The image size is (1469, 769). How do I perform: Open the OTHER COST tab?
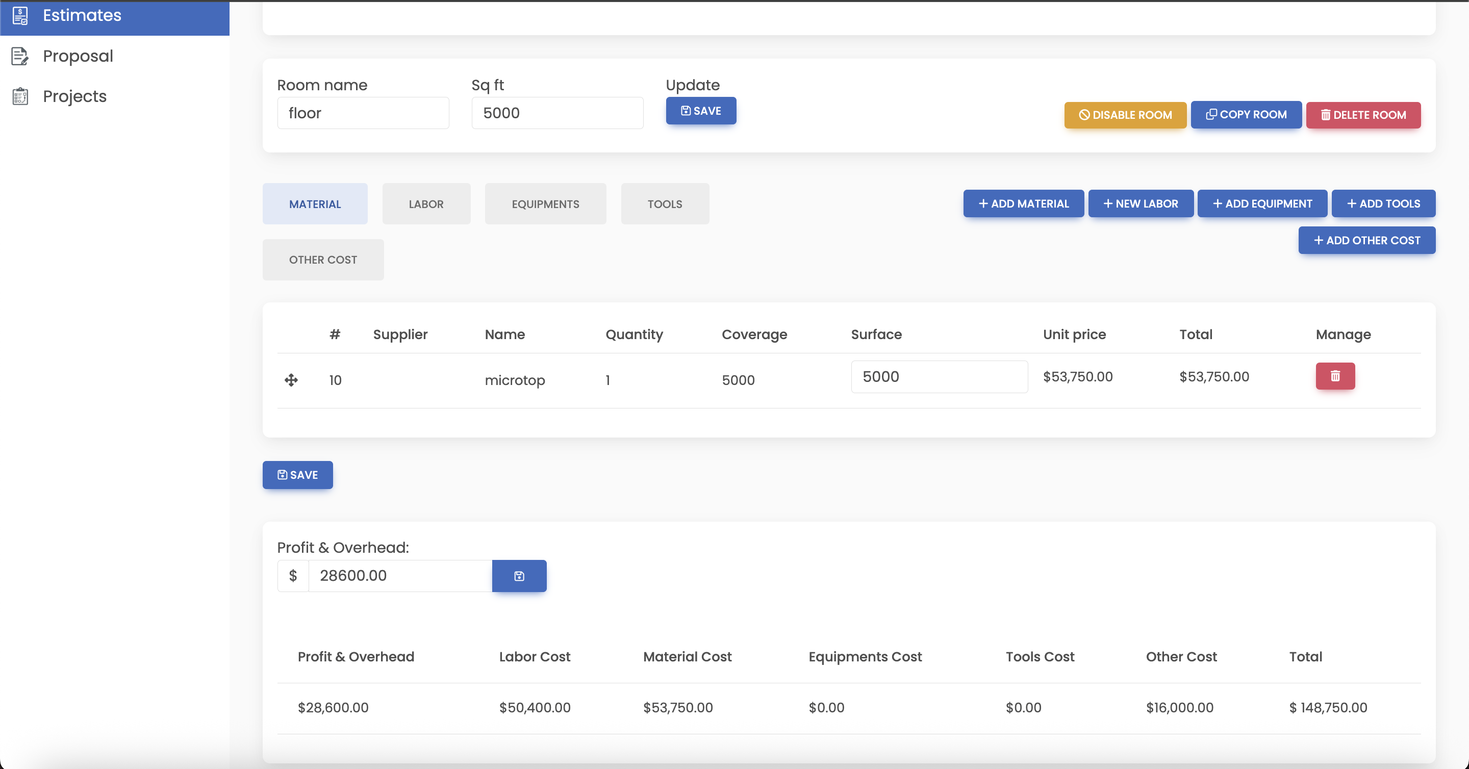pos(323,260)
